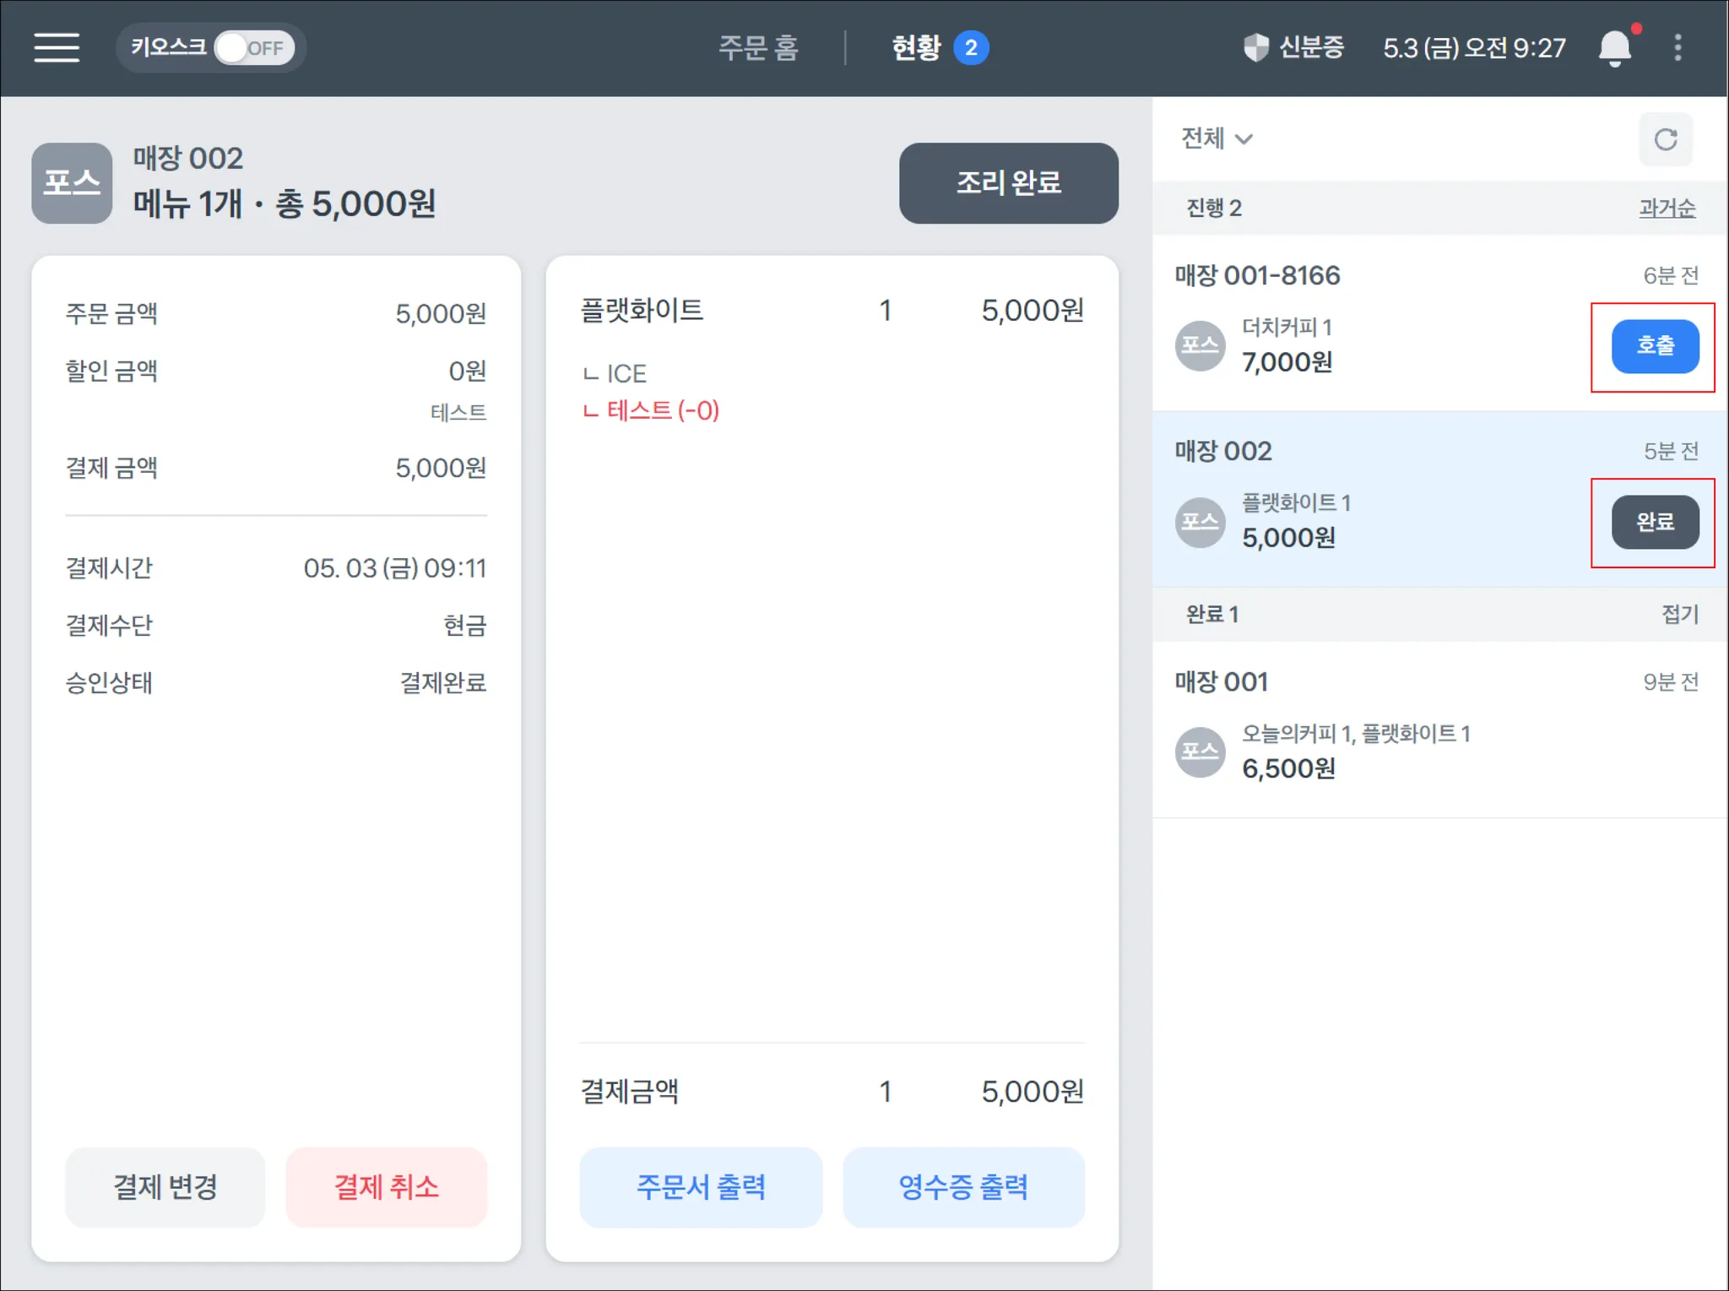Image resolution: width=1729 pixels, height=1291 pixels.
Task: Select the 매장 001 completed order
Action: tap(1435, 728)
